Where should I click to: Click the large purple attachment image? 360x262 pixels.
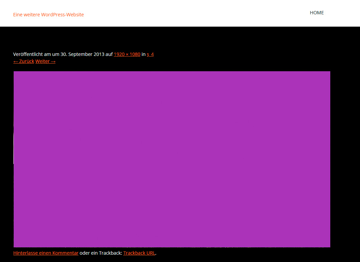[x=172, y=159]
